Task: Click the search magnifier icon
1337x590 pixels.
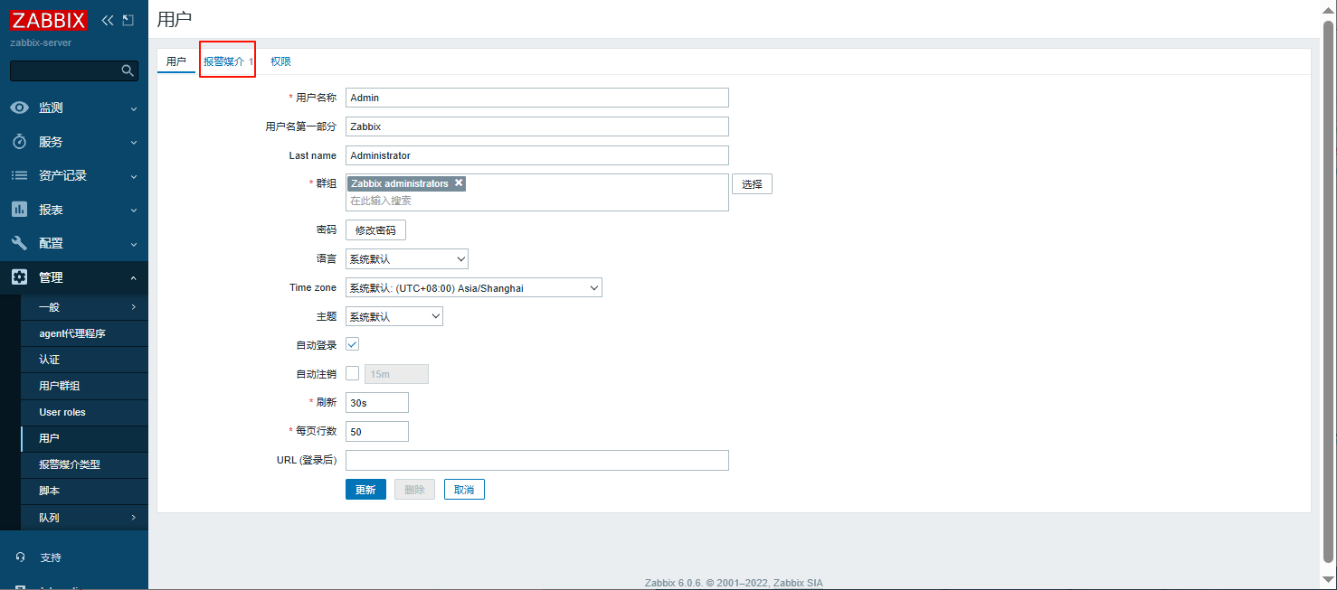Action: click(128, 70)
